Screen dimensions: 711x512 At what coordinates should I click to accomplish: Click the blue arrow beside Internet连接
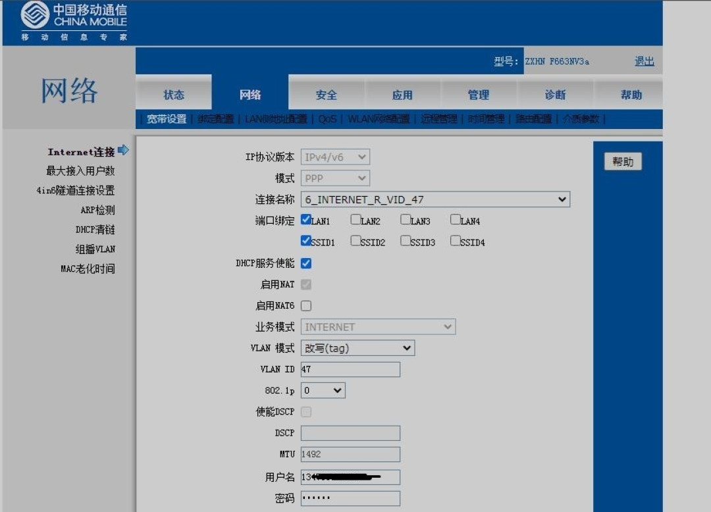click(123, 150)
